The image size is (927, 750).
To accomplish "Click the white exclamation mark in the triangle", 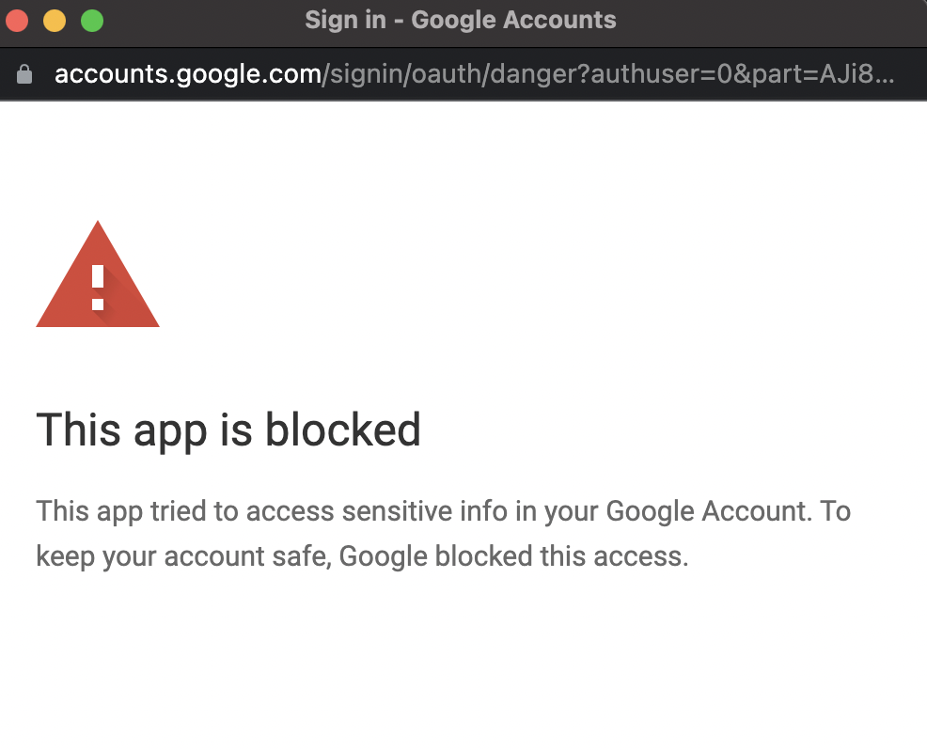I will pos(98,287).
